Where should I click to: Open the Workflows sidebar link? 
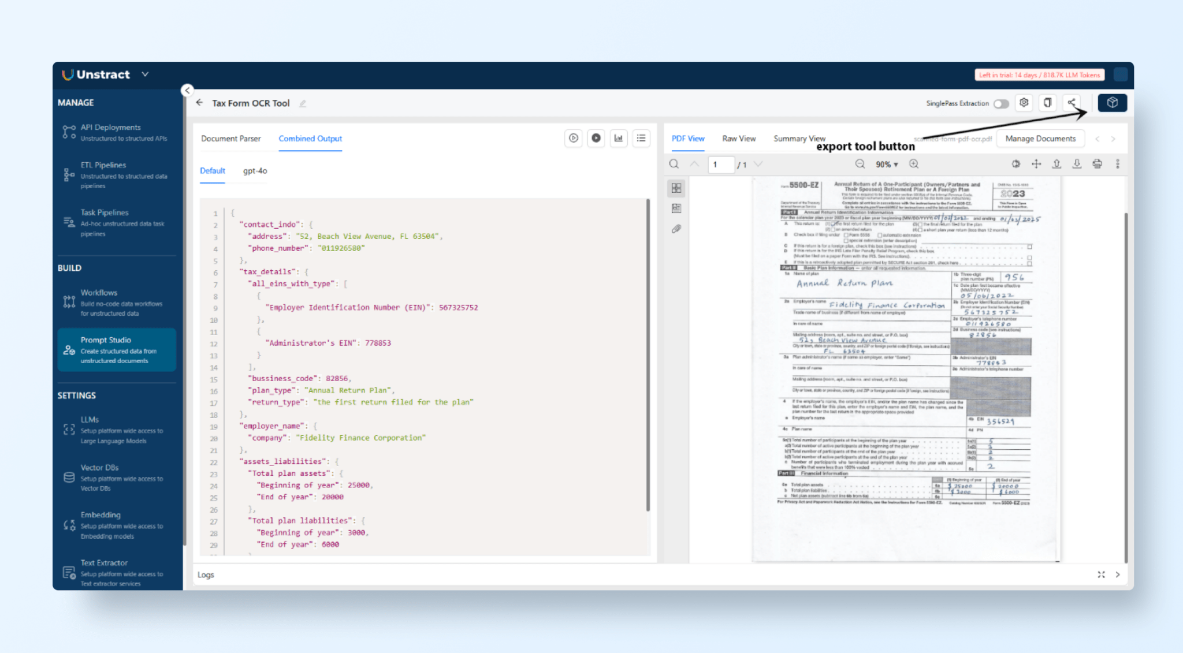(99, 293)
